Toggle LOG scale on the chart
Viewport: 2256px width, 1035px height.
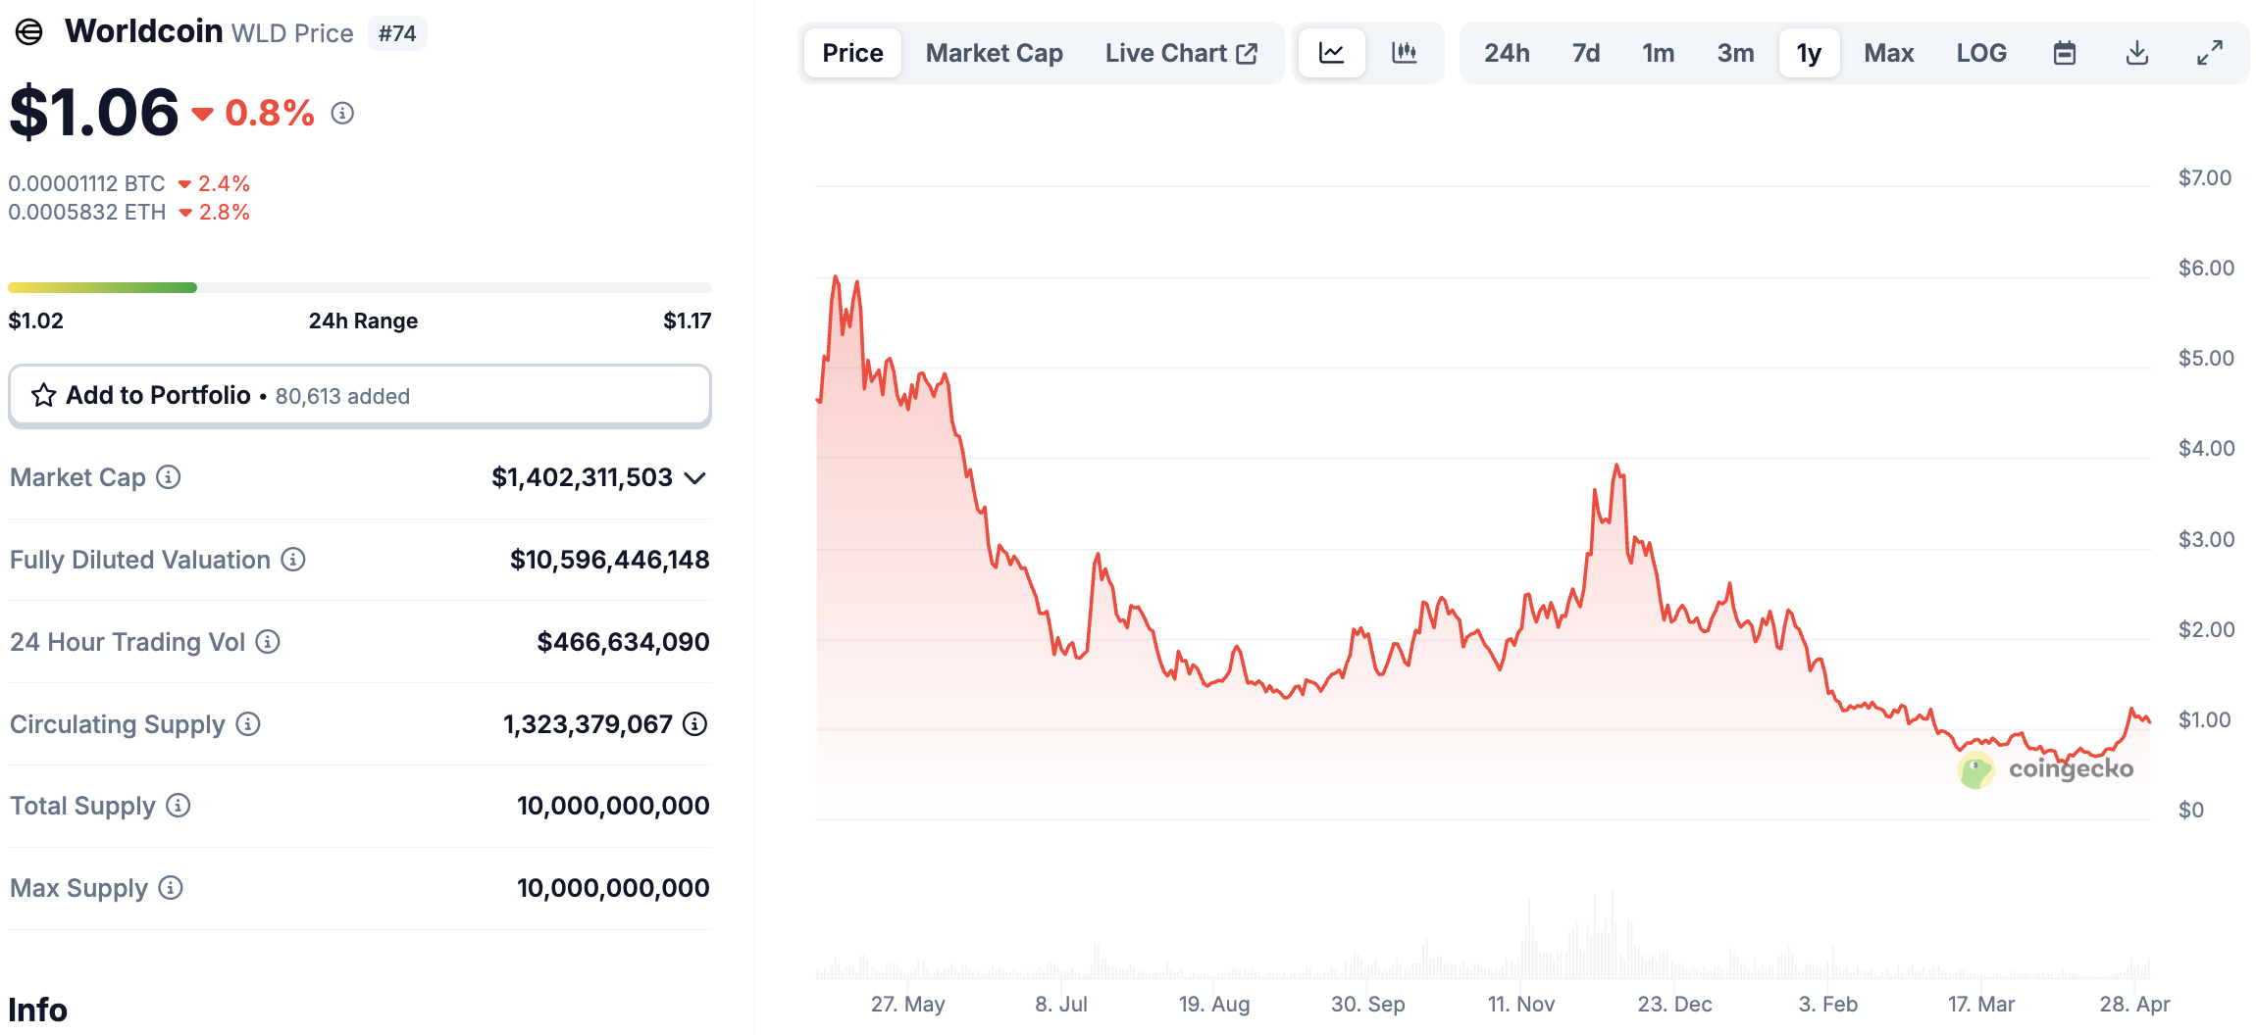1980,53
